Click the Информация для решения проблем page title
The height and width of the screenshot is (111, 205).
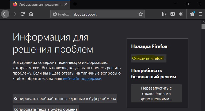(x=53, y=43)
